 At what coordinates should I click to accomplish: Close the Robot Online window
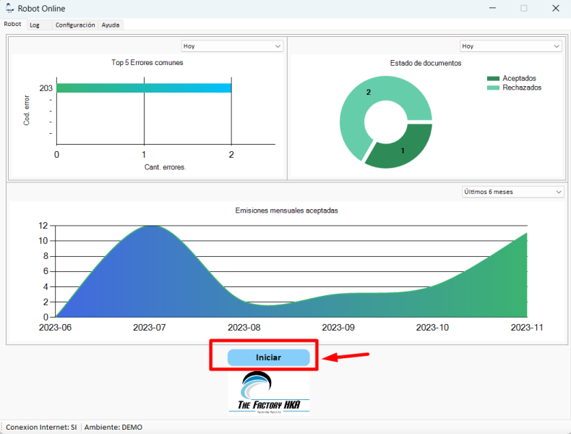[555, 8]
